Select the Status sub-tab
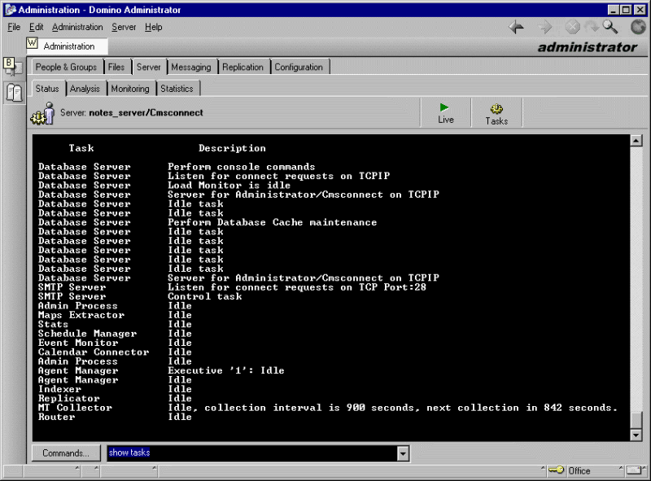 coord(47,89)
